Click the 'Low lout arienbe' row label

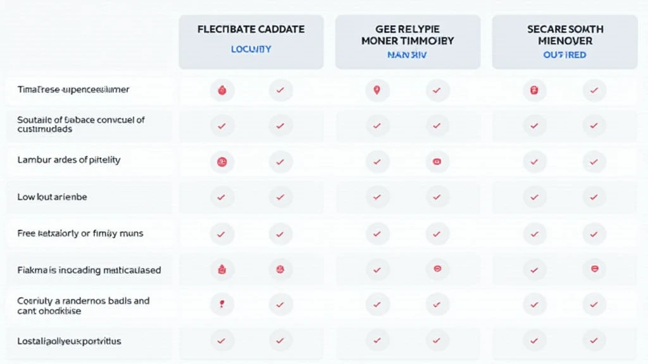(x=53, y=197)
